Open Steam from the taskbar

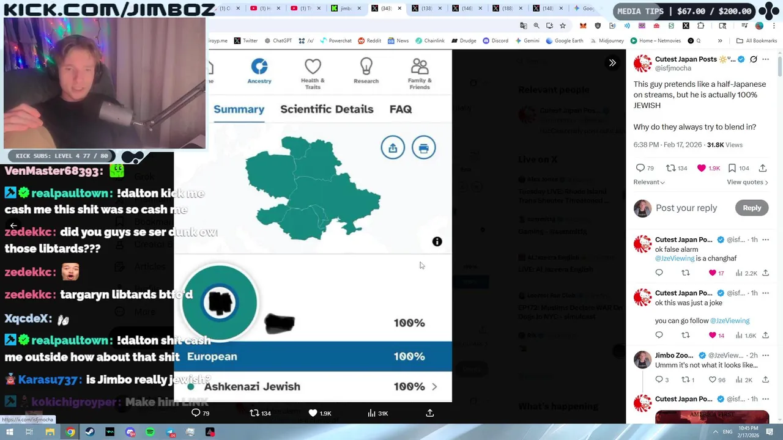pos(90,432)
